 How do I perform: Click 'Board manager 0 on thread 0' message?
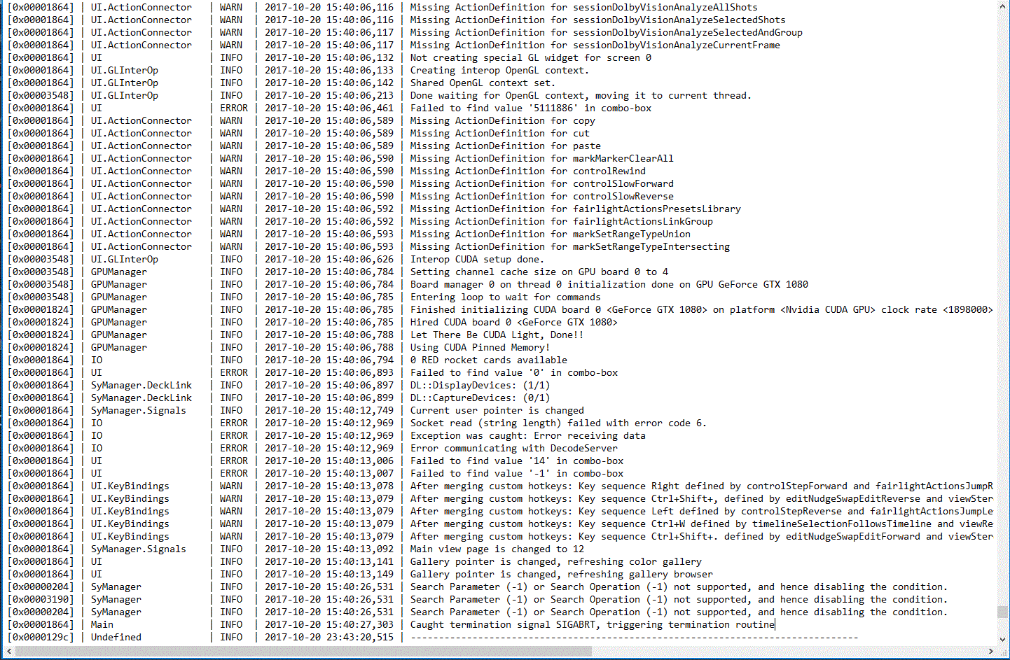pos(609,284)
